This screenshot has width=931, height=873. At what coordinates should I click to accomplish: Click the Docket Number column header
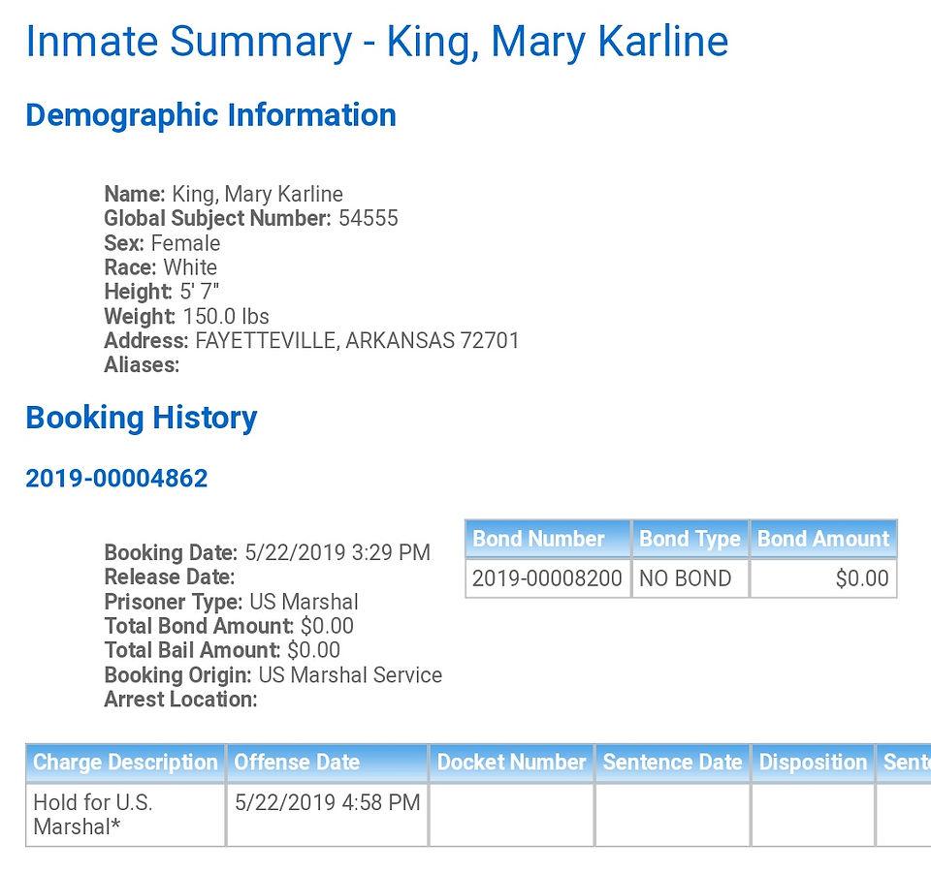tap(512, 763)
